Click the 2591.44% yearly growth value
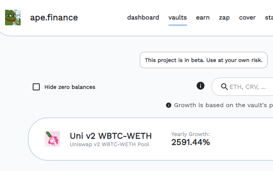Viewport: 273px width, 171px height. [x=191, y=142]
